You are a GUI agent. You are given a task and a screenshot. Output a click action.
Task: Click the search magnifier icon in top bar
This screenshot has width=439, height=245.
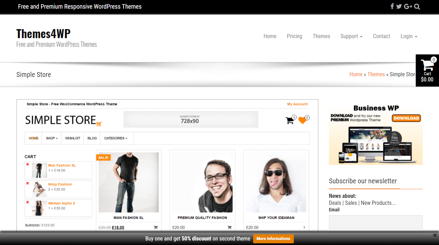point(417,6)
